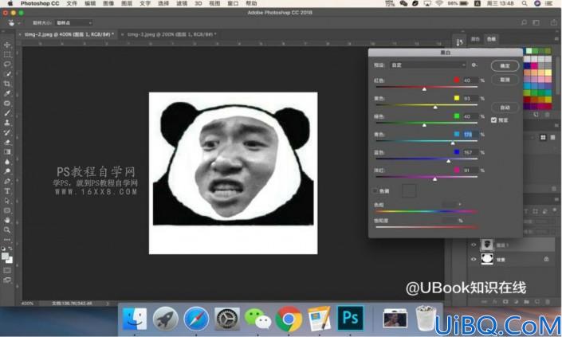The image size is (562, 337).
Task: Change the screen mode
Action: (7, 280)
